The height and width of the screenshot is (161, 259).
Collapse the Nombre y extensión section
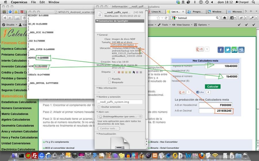click(97, 97)
